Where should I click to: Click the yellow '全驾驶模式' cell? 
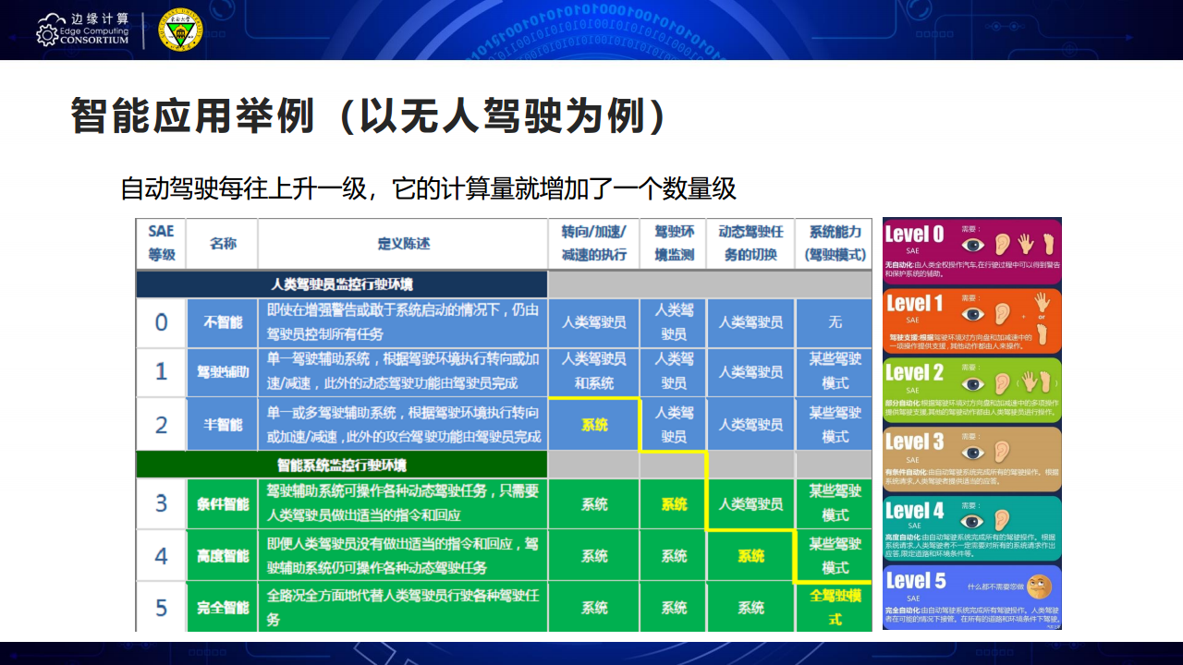coord(834,607)
